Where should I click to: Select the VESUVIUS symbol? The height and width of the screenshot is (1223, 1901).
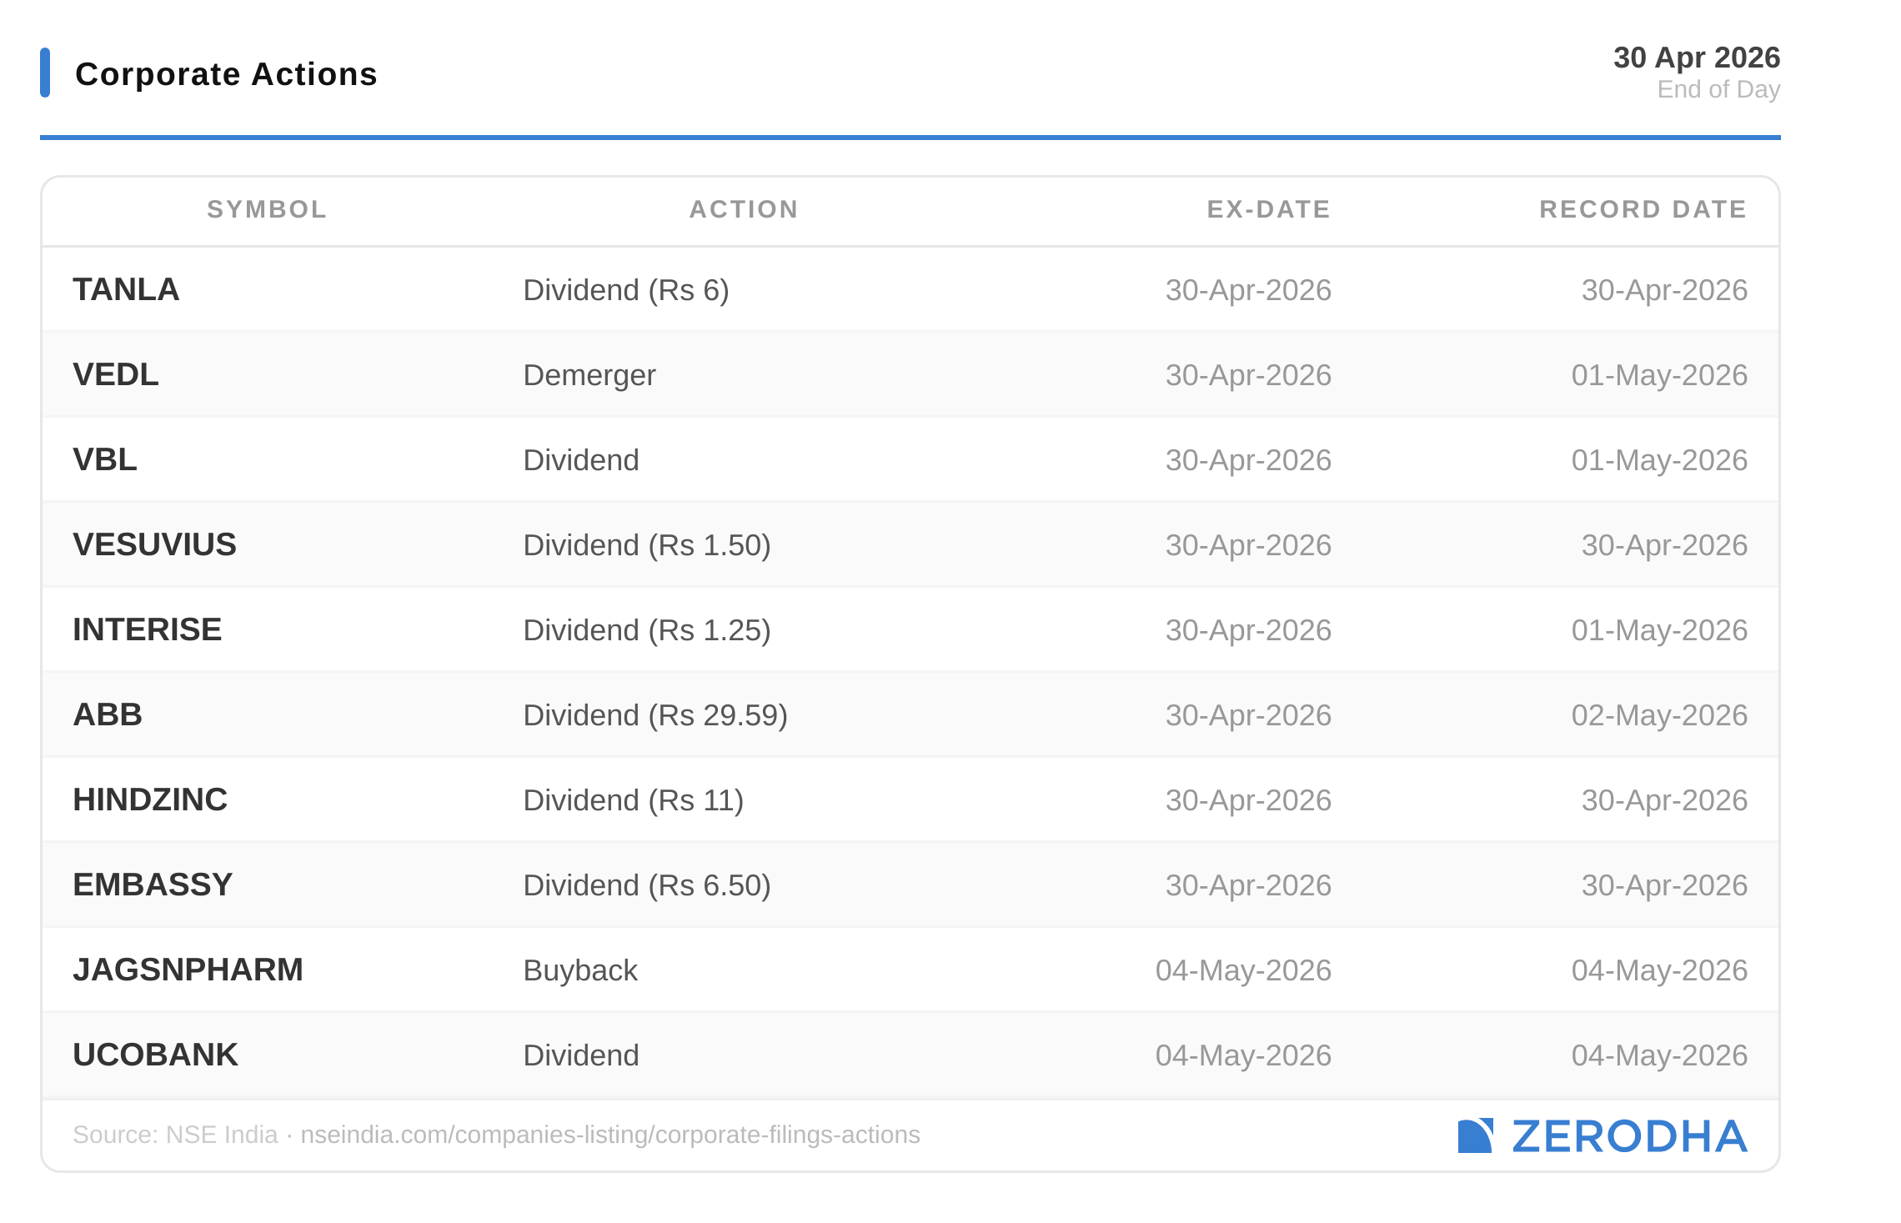pos(155,544)
